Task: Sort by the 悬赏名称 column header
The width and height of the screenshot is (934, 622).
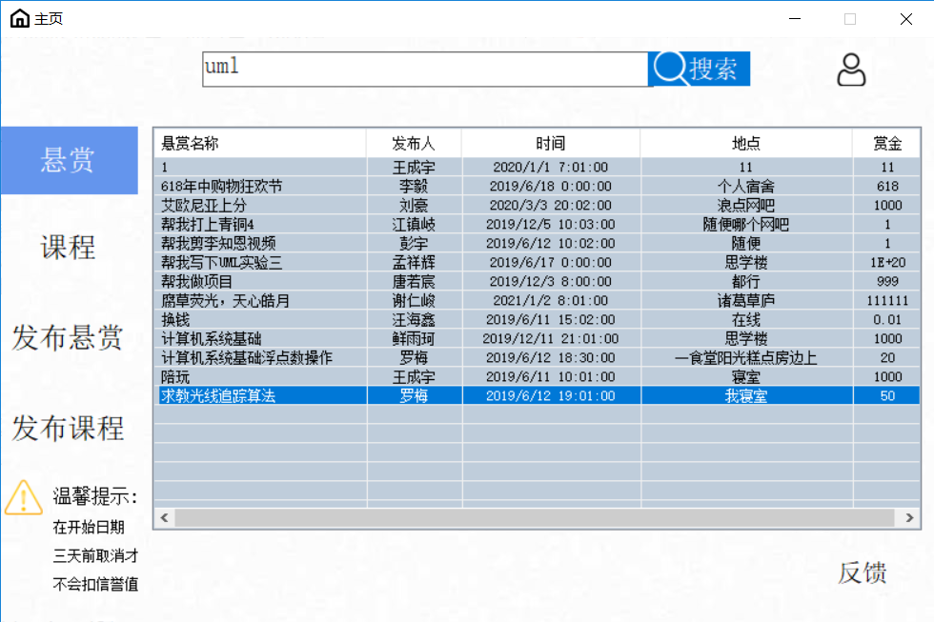Action: click(x=259, y=144)
